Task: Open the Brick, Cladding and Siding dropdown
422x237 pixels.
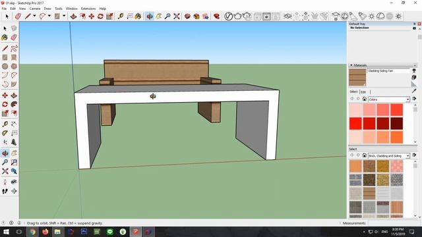Action: coord(388,156)
